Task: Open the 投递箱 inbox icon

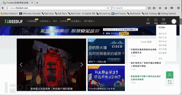Action: click(x=164, y=20)
